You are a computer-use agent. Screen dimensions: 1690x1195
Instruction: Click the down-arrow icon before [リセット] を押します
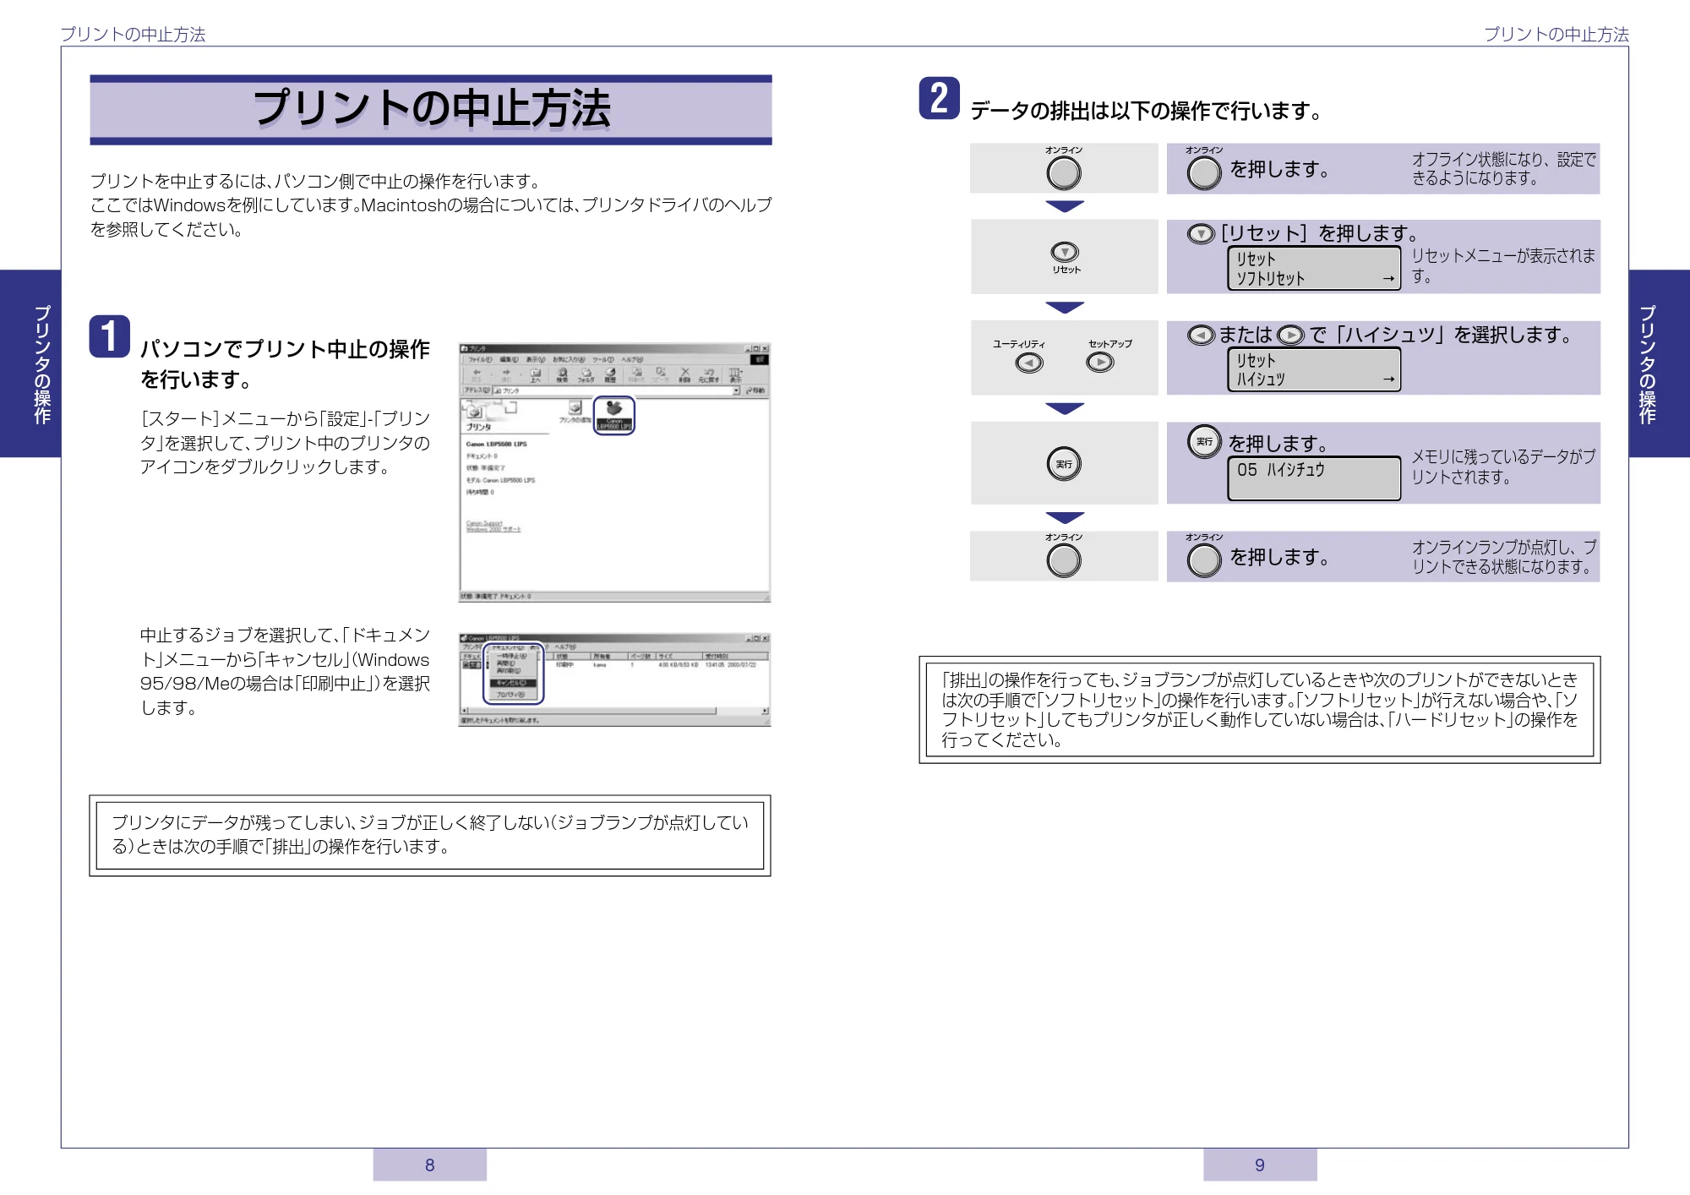(x=1201, y=234)
